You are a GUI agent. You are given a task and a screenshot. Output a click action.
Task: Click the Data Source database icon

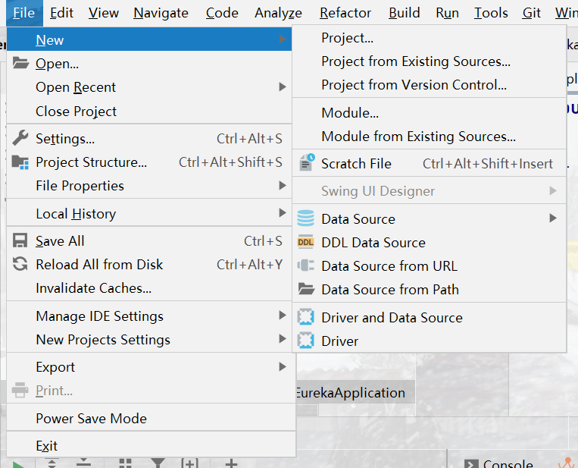pyautogui.click(x=305, y=218)
